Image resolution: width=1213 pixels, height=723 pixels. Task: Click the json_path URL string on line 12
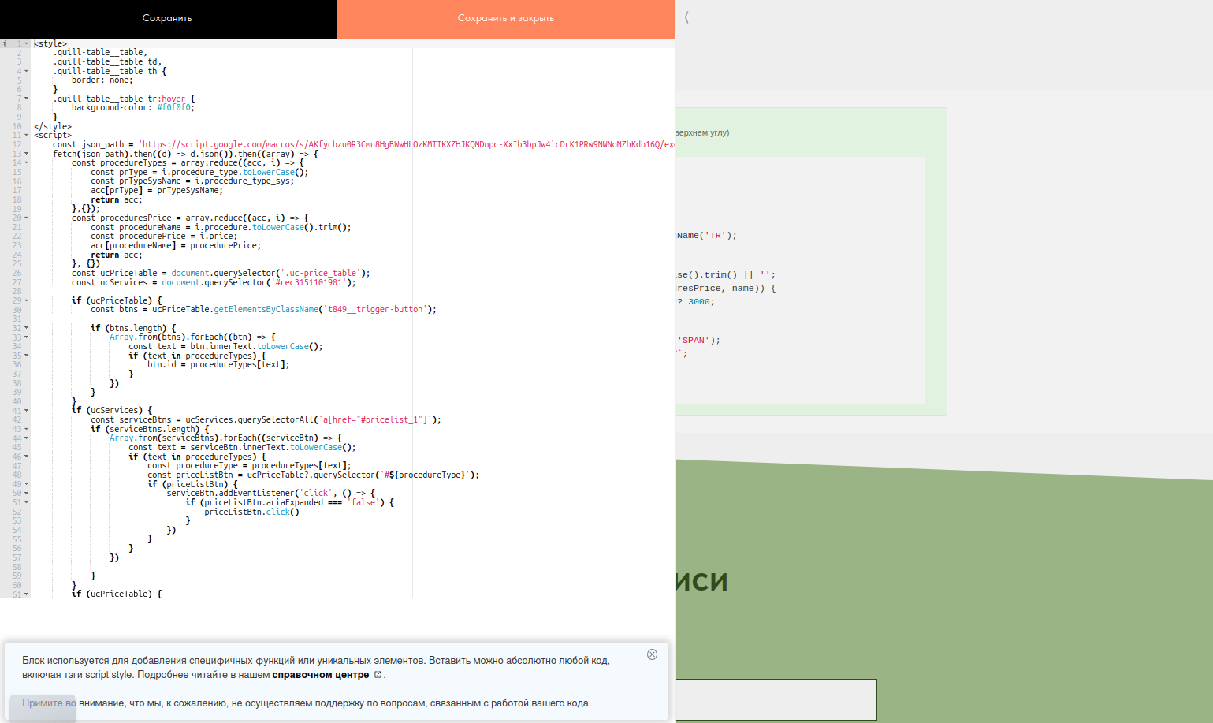(x=407, y=145)
